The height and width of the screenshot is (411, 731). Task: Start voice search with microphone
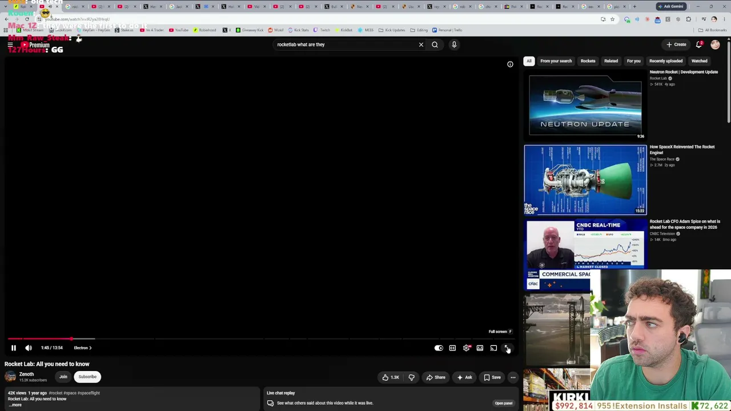coord(454,45)
